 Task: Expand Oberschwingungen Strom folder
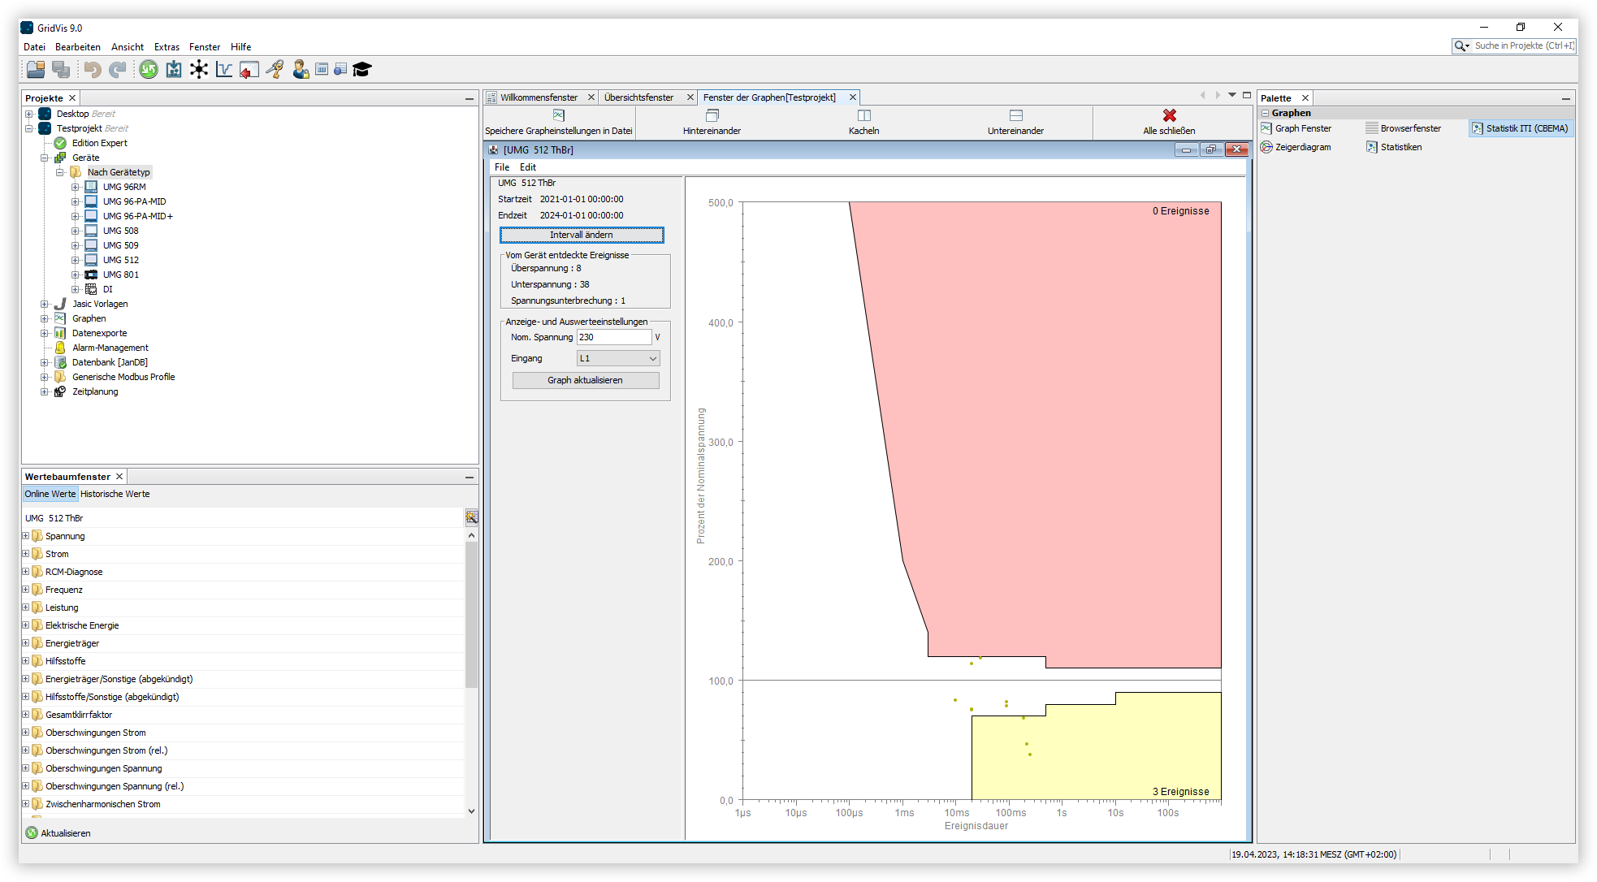click(x=25, y=733)
